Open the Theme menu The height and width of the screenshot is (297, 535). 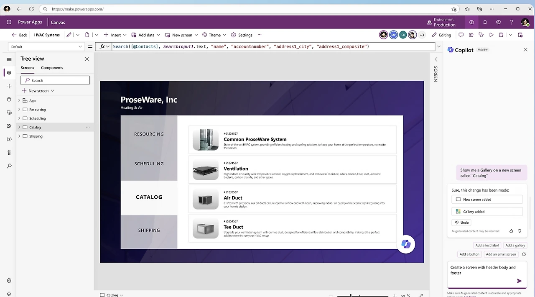(x=214, y=35)
